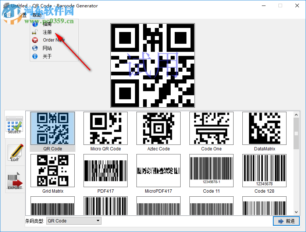Open the 网站 website globe icon
The width and height of the screenshot is (306, 232).
point(35,48)
